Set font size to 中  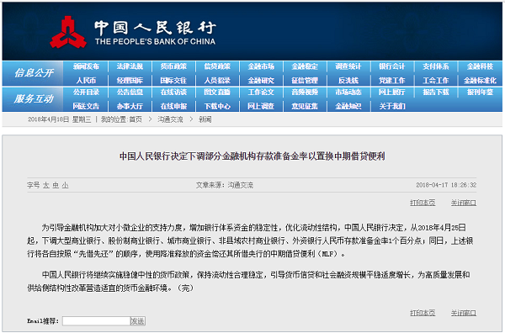click(56, 185)
